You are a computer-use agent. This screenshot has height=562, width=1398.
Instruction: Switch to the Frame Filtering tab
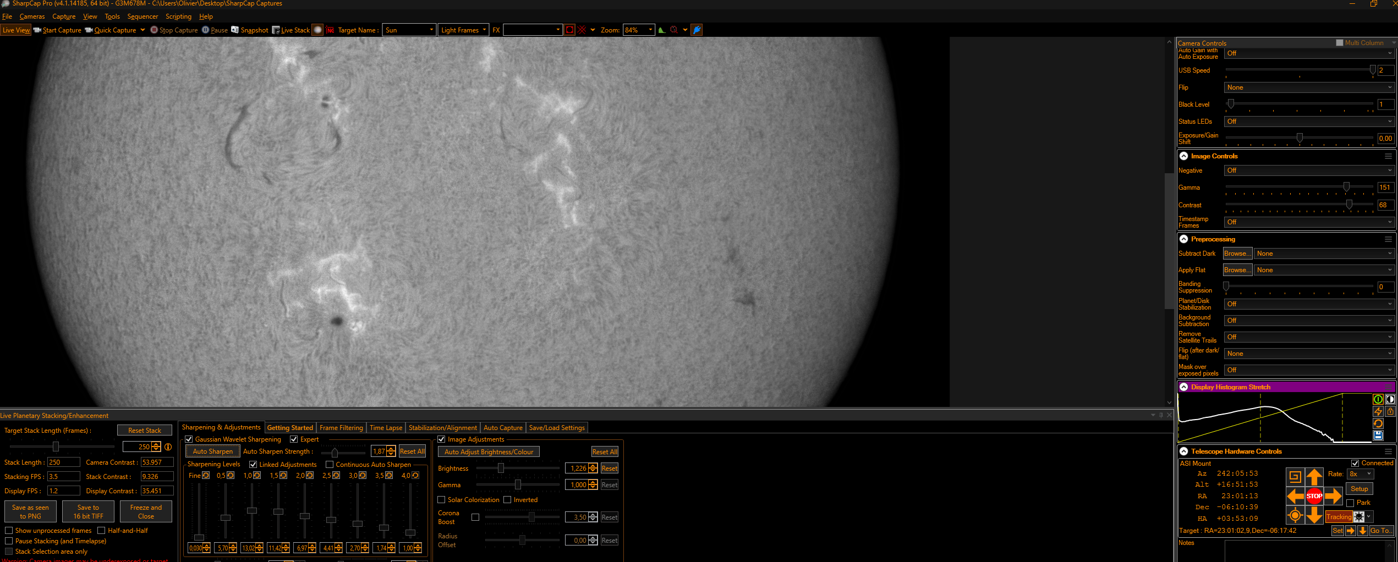(x=341, y=428)
